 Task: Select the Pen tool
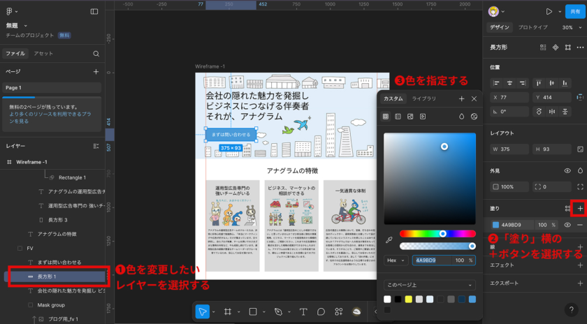[x=278, y=311]
